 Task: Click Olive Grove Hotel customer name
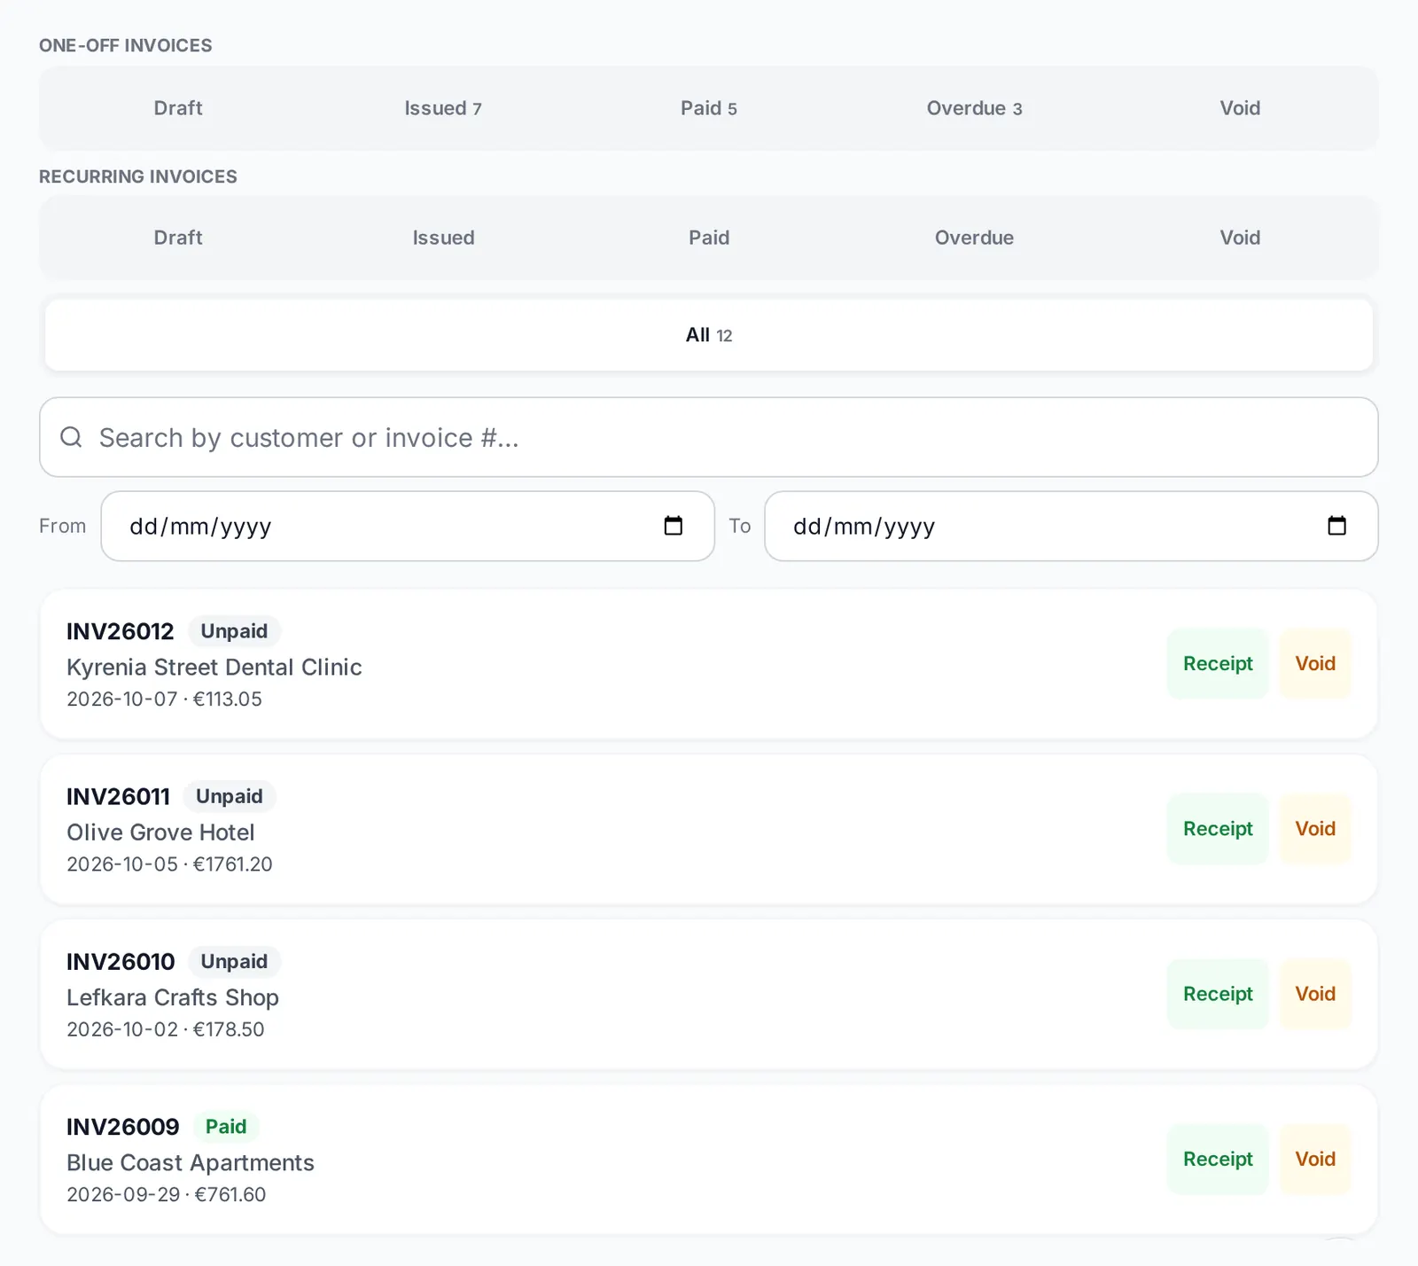click(160, 832)
